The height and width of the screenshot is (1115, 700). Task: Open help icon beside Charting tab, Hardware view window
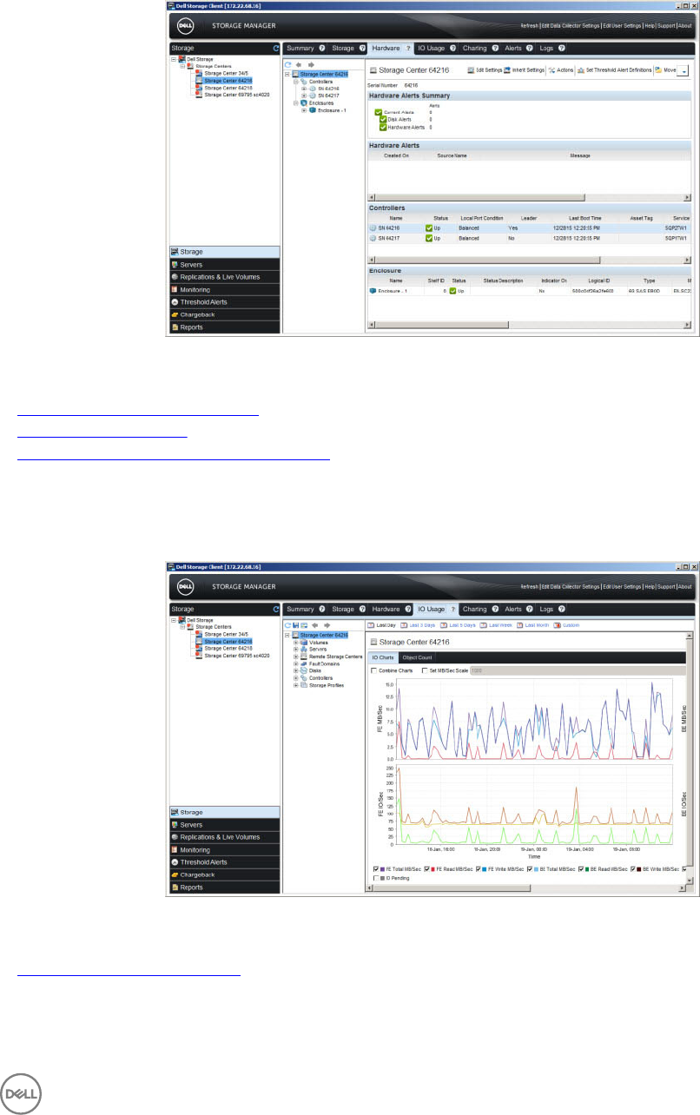(x=495, y=49)
